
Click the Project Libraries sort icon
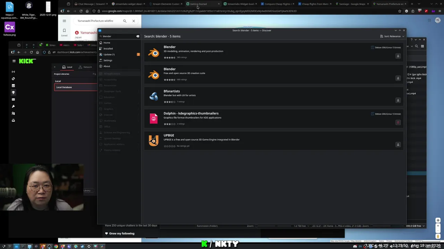pyautogui.click(x=94, y=74)
